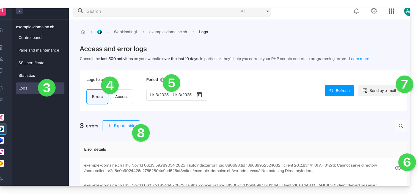Click the Refresh button
This screenshot has height=194, width=418.
point(339,91)
